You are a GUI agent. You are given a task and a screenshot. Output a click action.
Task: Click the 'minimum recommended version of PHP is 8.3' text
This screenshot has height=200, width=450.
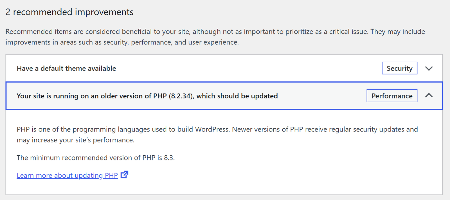point(96,158)
